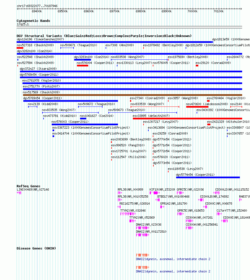Open esv2421329 (Altshuler2010) variant
The height and width of the screenshot is (280, 250).
click(x=229, y=122)
